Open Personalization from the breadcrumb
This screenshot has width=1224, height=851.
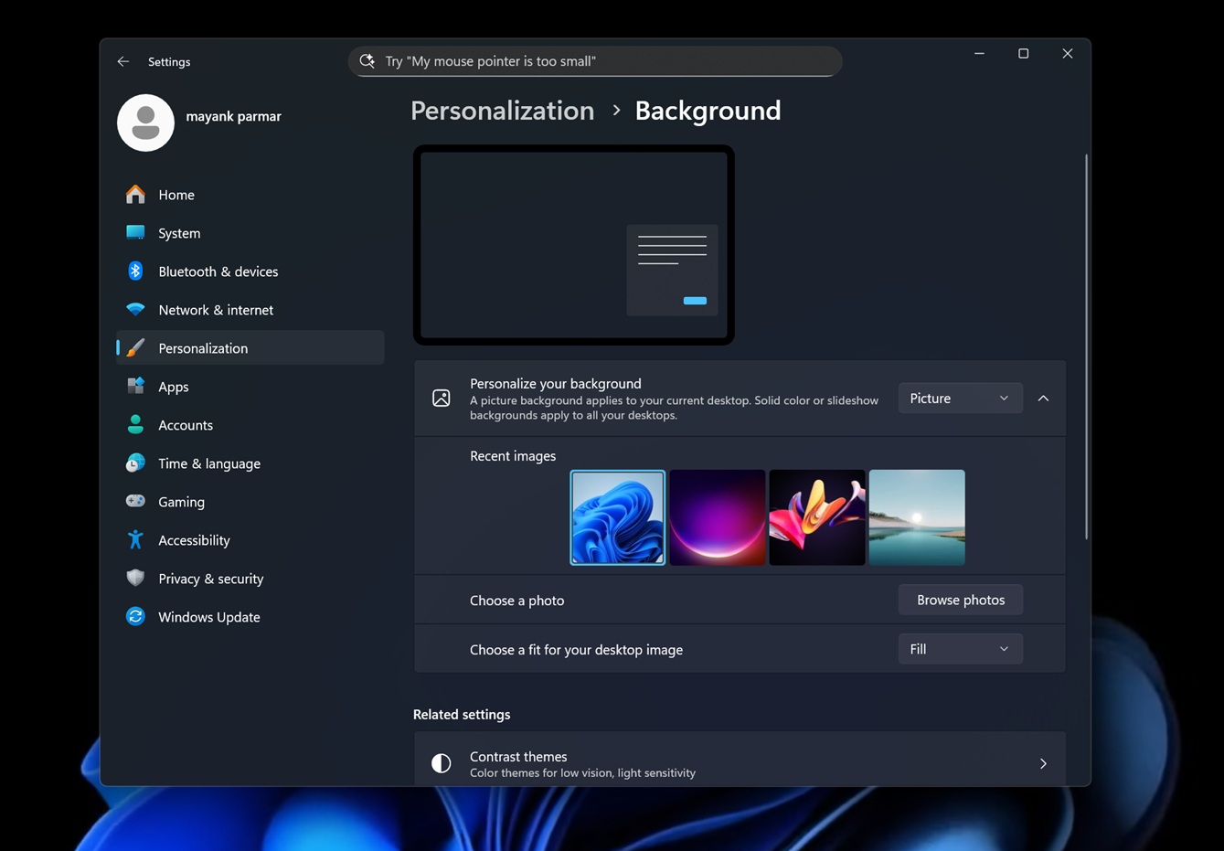(x=502, y=110)
